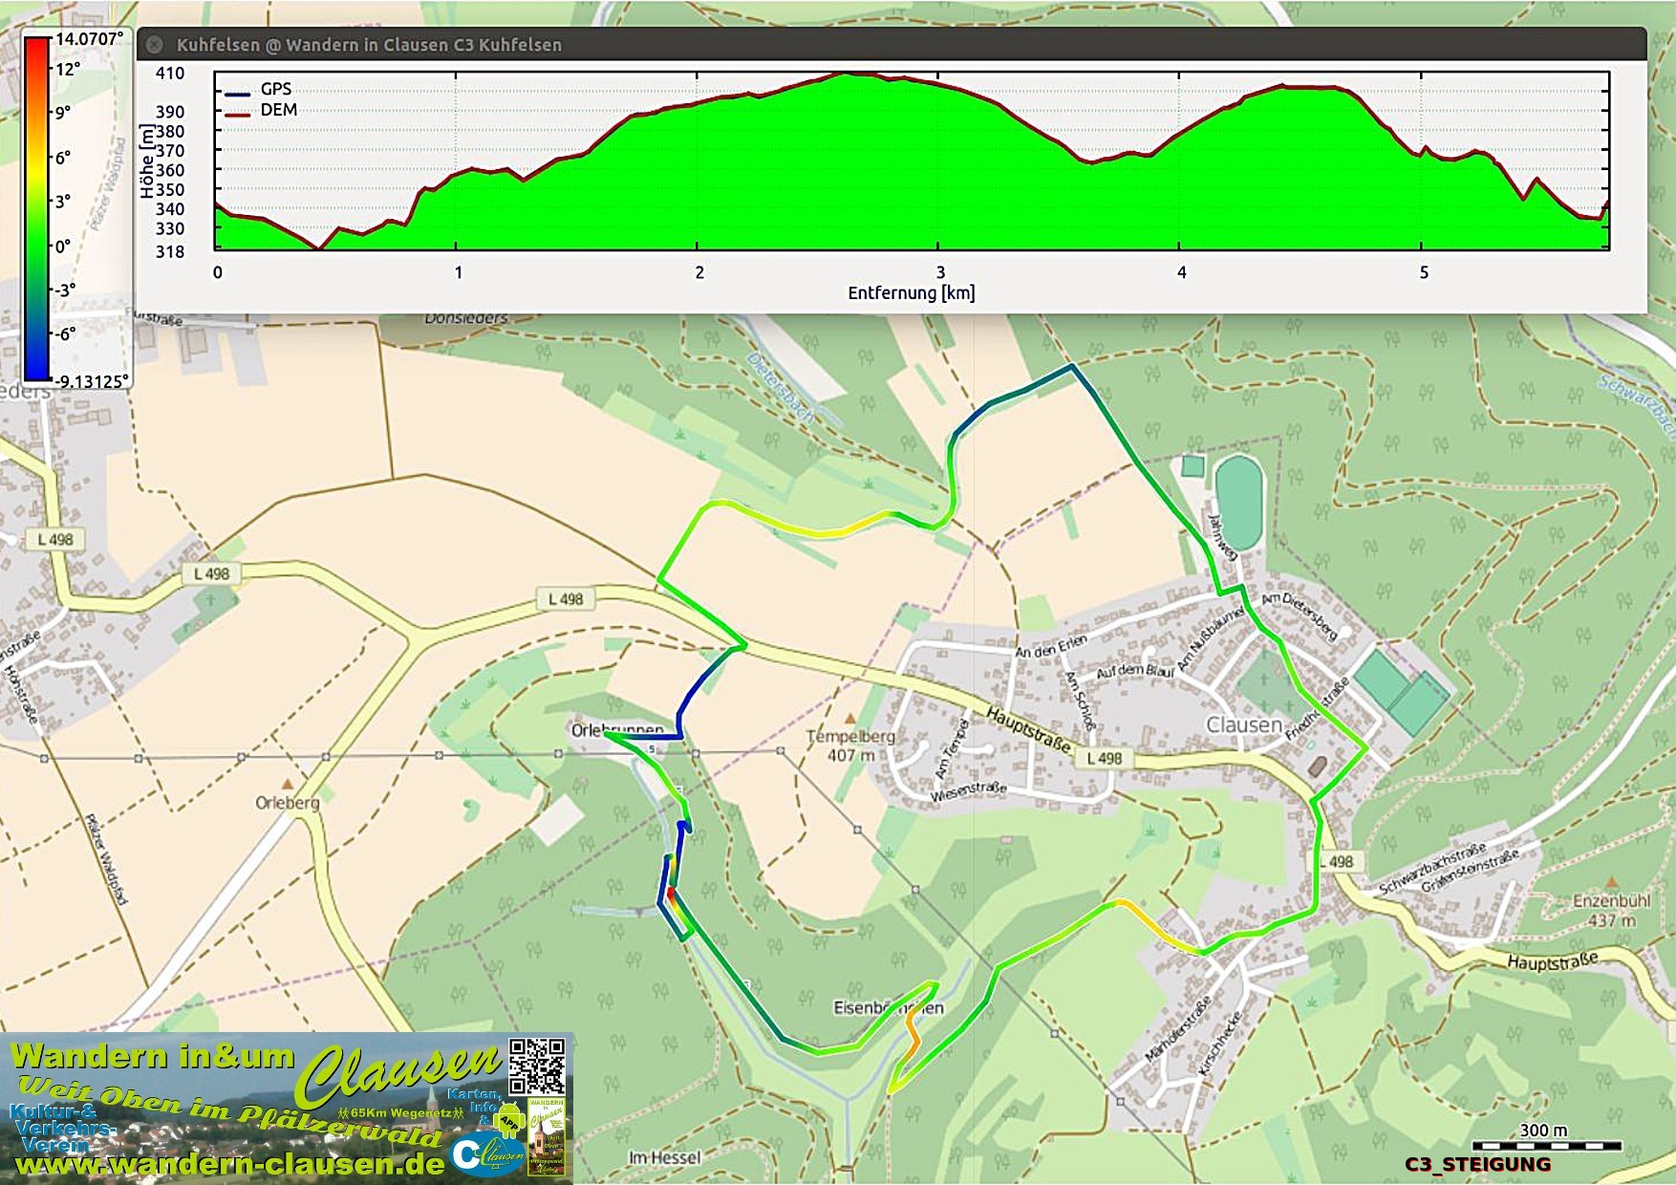Click the Orlebrunnen map label
The width and height of the screenshot is (1676, 1185).
coord(616,730)
